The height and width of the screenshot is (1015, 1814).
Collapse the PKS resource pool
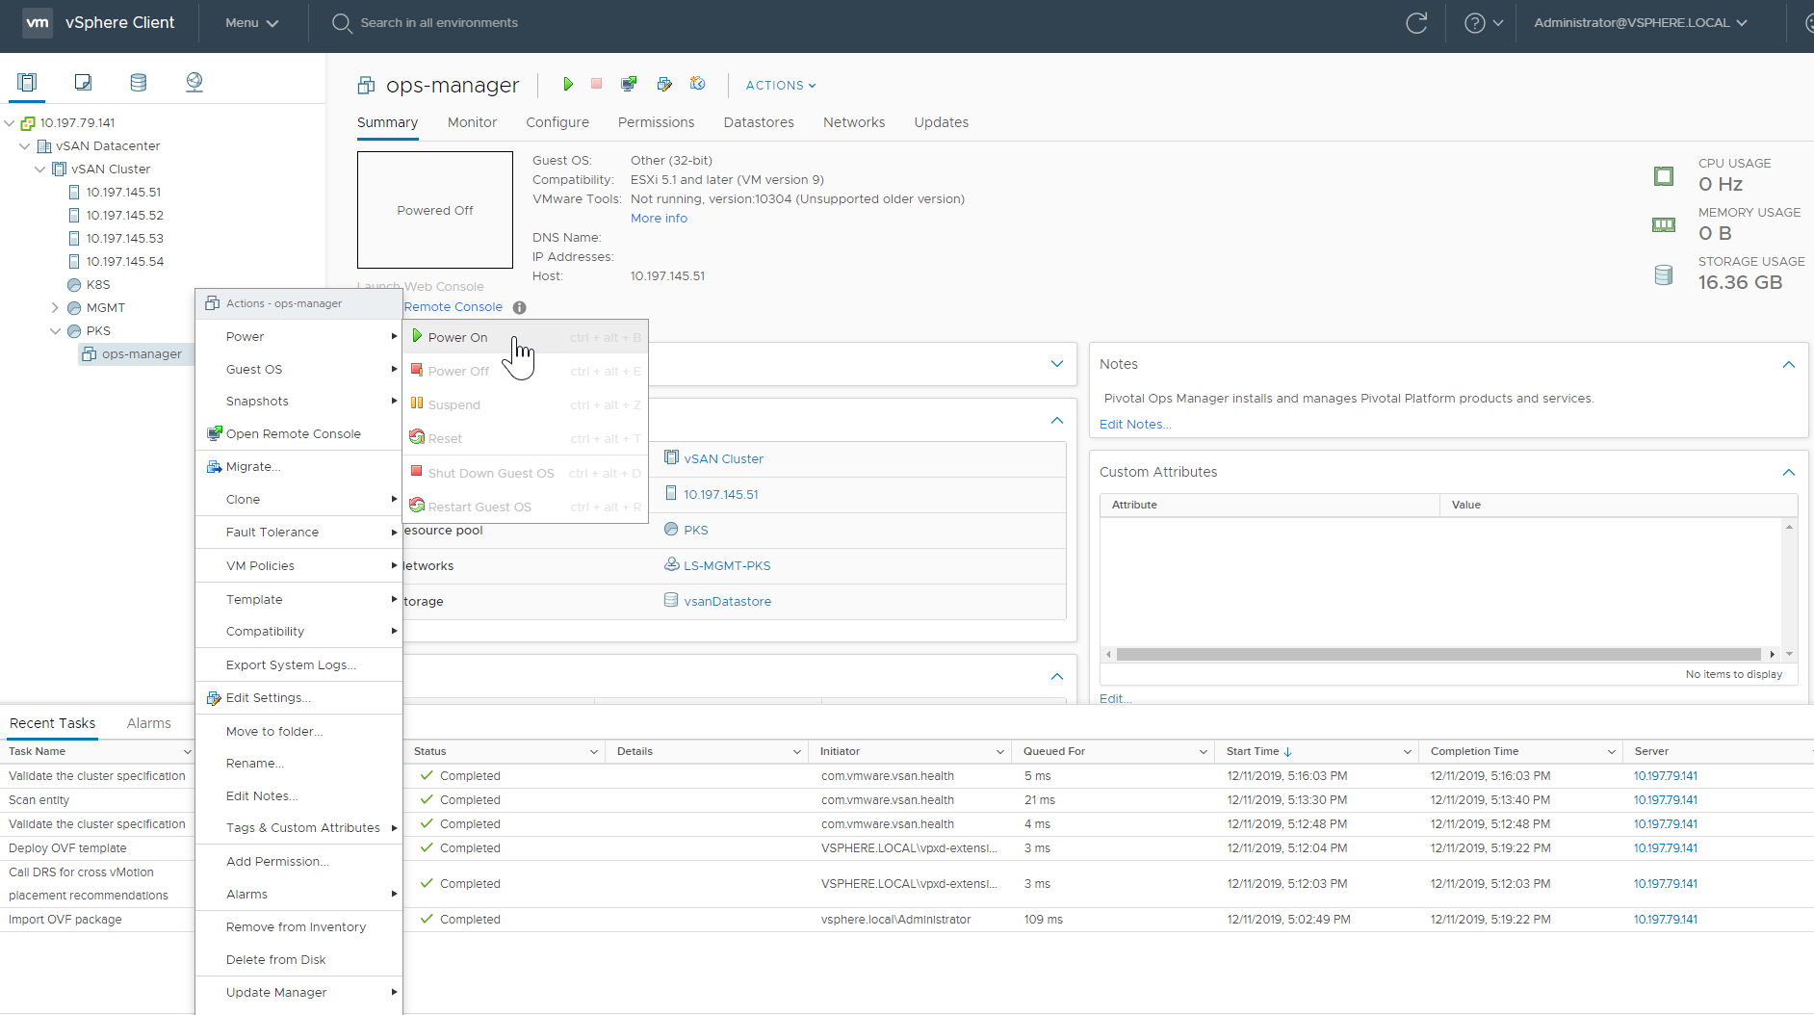point(56,331)
